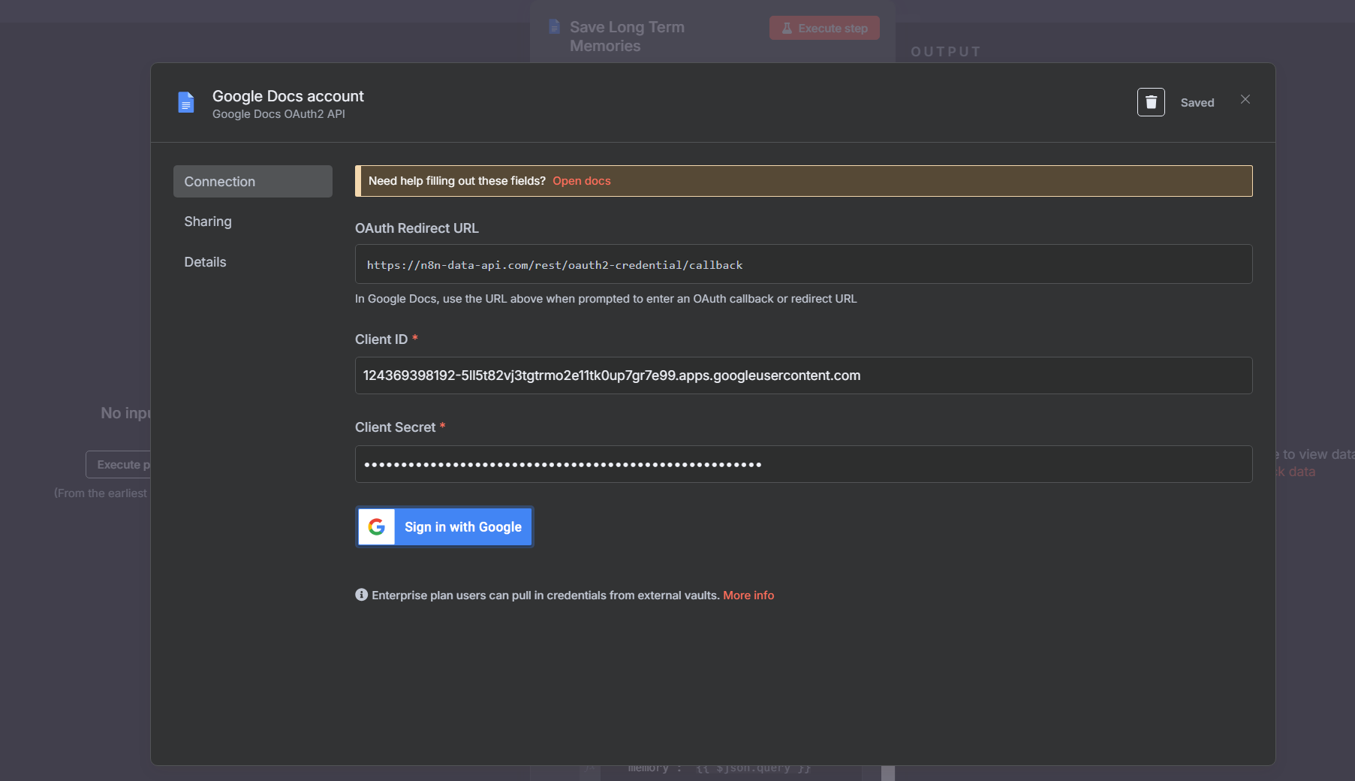Switch to the Sharing tab
Viewport: 1355px width, 781px height.
click(x=208, y=222)
